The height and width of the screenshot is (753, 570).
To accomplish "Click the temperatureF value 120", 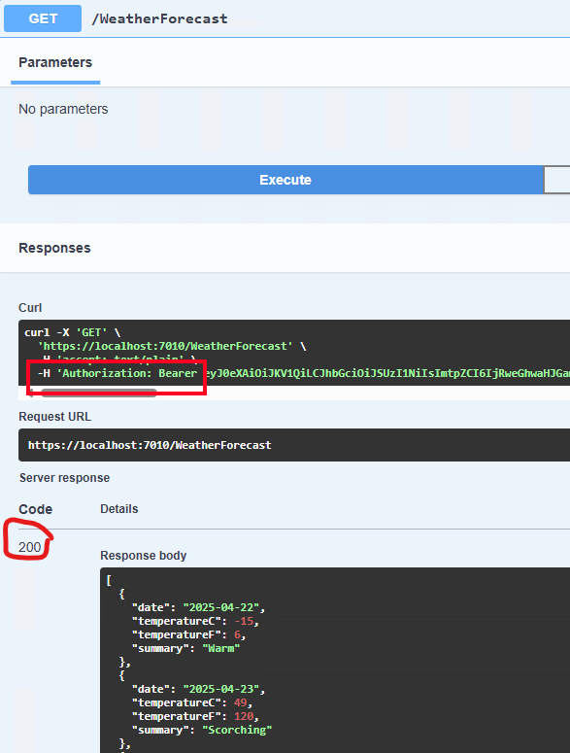I will coord(244,716).
